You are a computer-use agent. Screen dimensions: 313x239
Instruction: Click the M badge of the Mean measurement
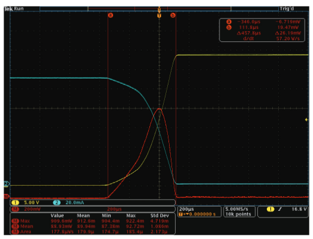(15, 226)
